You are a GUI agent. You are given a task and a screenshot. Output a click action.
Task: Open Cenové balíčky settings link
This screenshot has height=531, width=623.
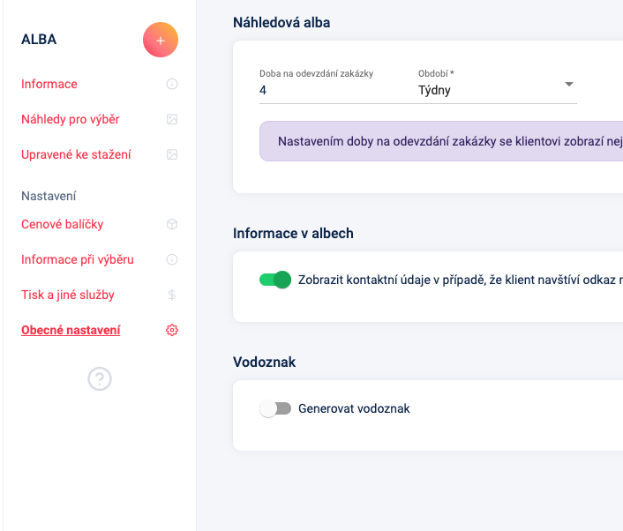pyautogui.click(x=62, y=224)
